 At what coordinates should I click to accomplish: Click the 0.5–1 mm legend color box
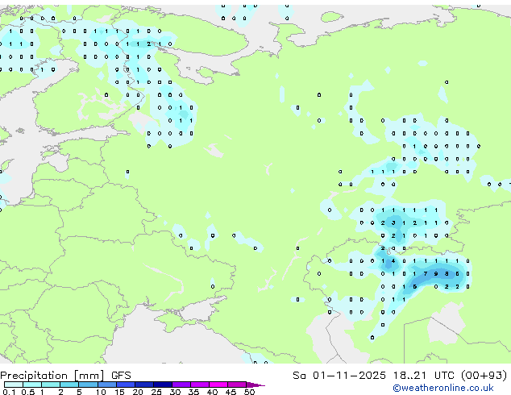pos(32,385)
